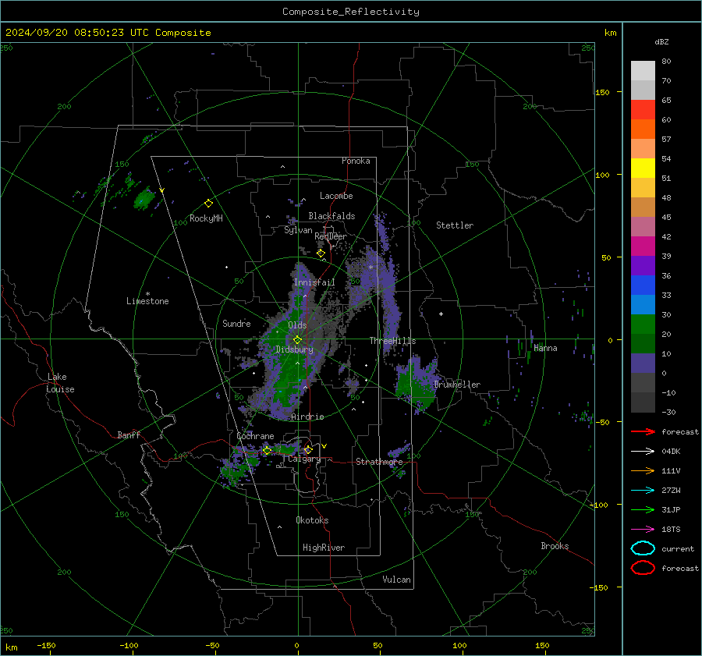Click the ThreeHills city label

tap(392, 341)
